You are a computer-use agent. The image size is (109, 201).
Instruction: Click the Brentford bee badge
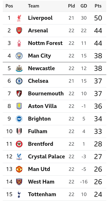(x=19, y=144)
